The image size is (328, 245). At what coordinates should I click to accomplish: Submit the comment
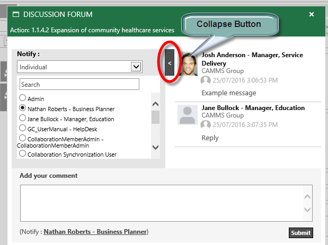[x=301, y=233]
